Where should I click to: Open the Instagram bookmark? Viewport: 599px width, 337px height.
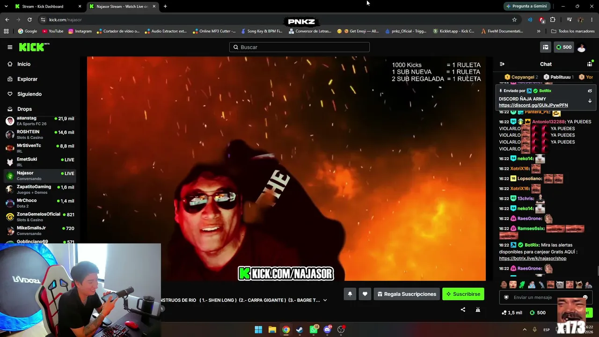(x=80, y=31)
